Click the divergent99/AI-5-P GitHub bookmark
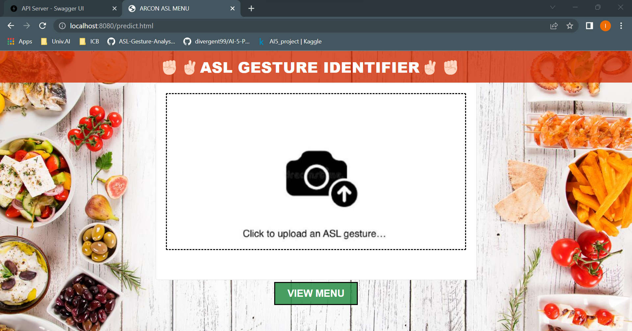 tap(217, 41)
